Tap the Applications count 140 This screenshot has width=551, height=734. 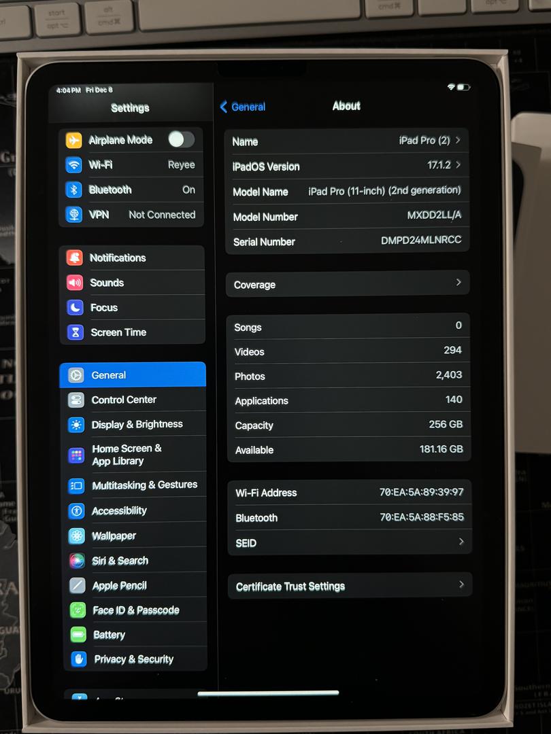coord(454,400)
